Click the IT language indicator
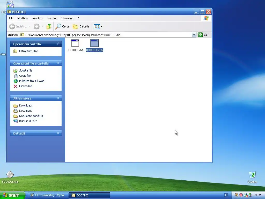Image resolution: width=265 pixels, height=199 pixels. 226,195
